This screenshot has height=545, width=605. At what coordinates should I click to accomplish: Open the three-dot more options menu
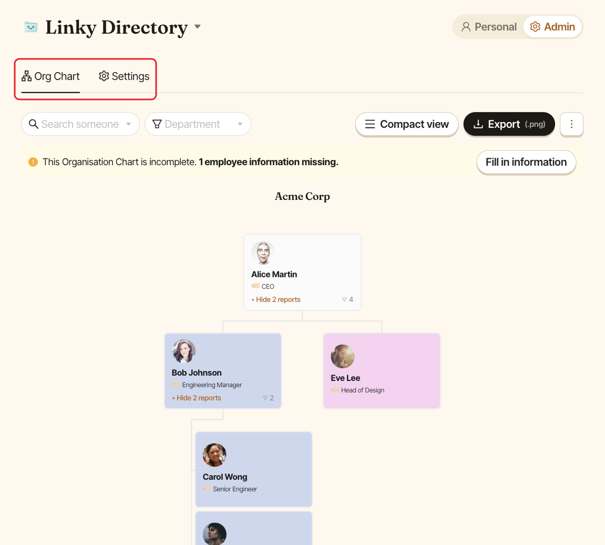click(x=571, y=124)
